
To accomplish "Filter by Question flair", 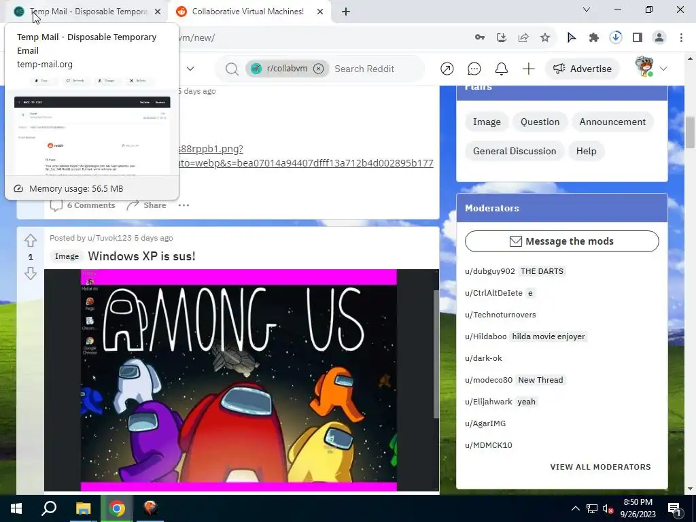I will [x=540, y=122].
